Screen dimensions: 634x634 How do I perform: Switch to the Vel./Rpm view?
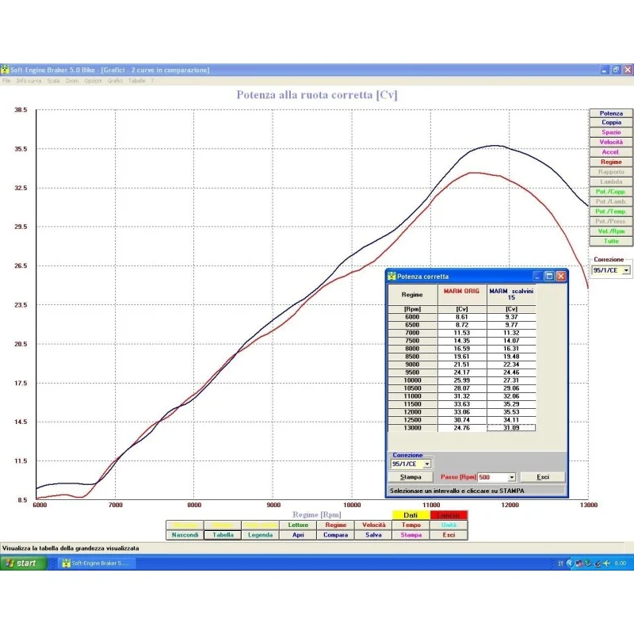[610, 231]
